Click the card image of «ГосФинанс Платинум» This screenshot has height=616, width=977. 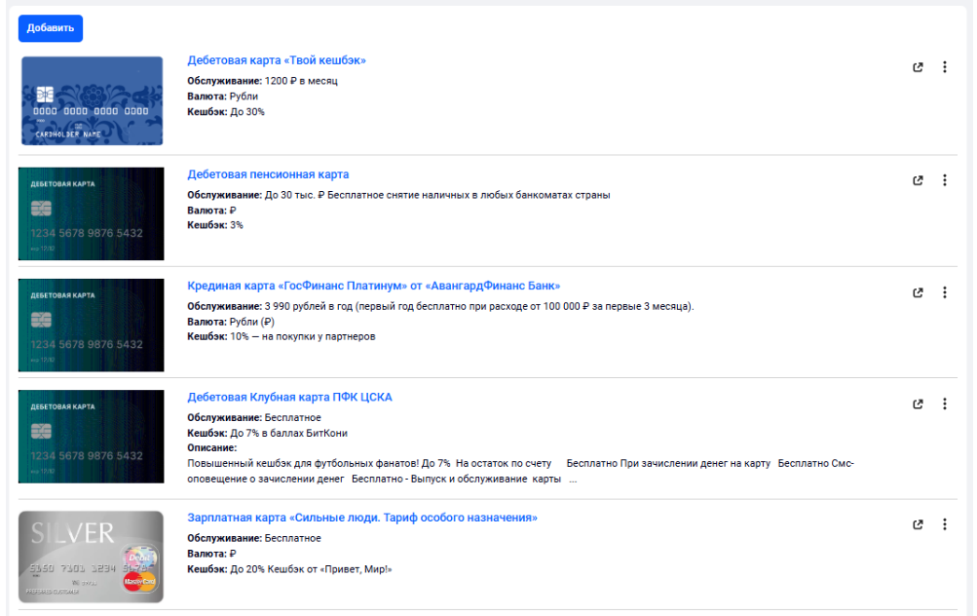click(91, 326)
